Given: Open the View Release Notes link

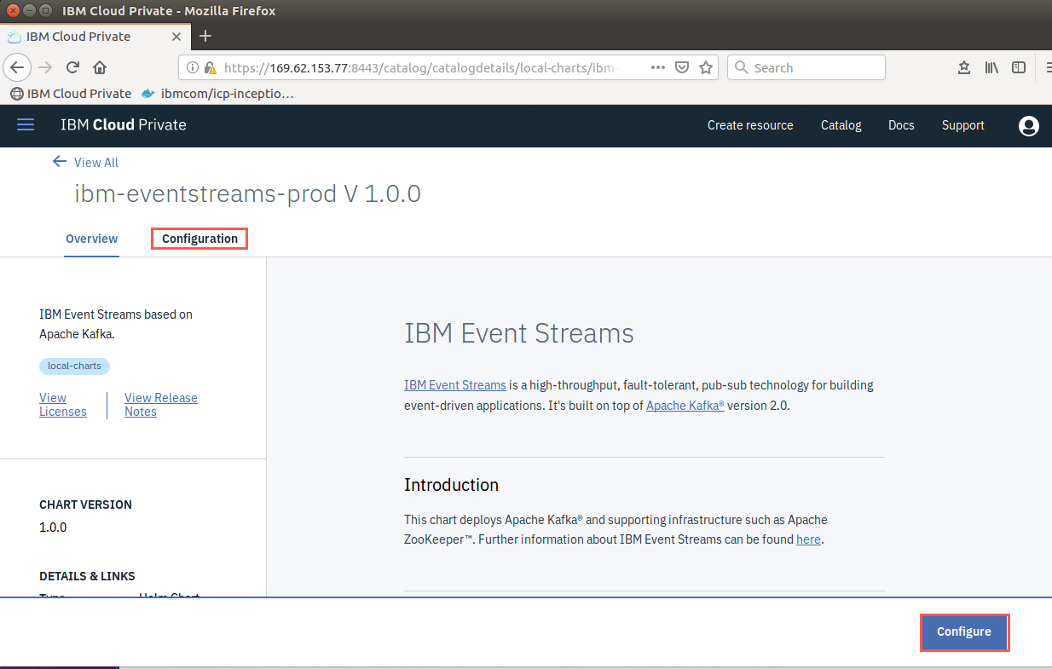Looking at the screenshot, I should tap(161, 405).
